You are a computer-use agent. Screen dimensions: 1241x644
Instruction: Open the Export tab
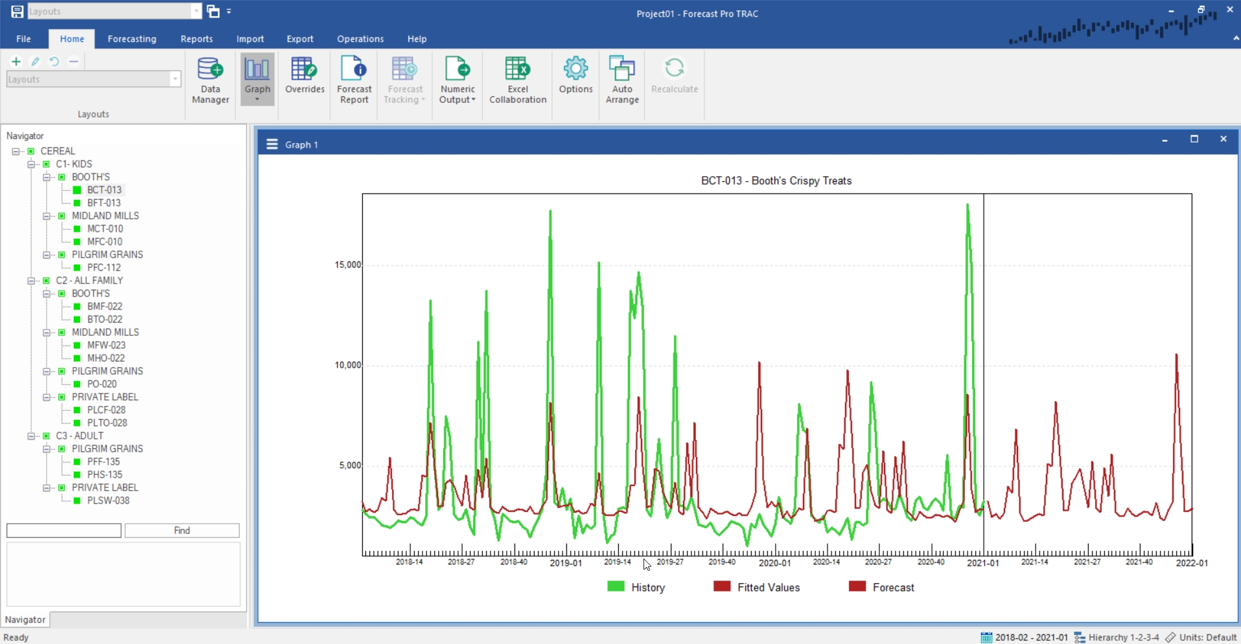300,39
